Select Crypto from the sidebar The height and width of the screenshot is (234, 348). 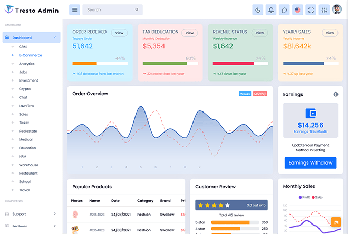tap(25, 89)
